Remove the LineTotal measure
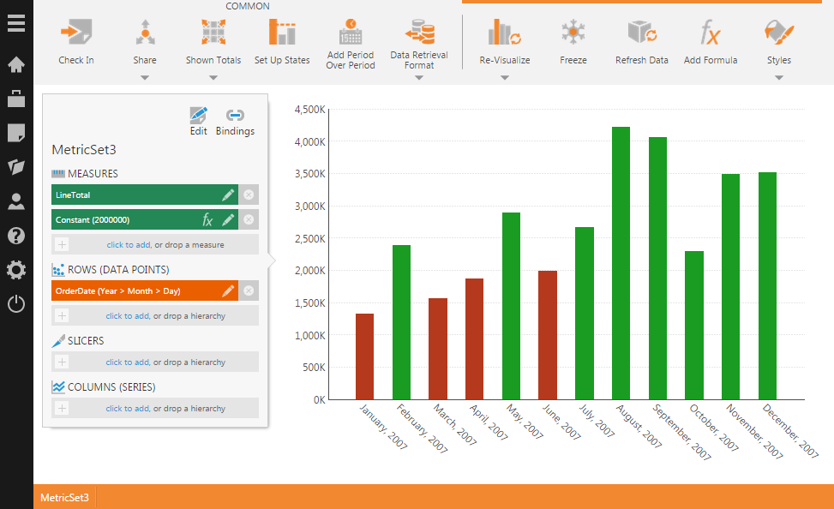This screenshot has width=834, height=509. [249, 195]
